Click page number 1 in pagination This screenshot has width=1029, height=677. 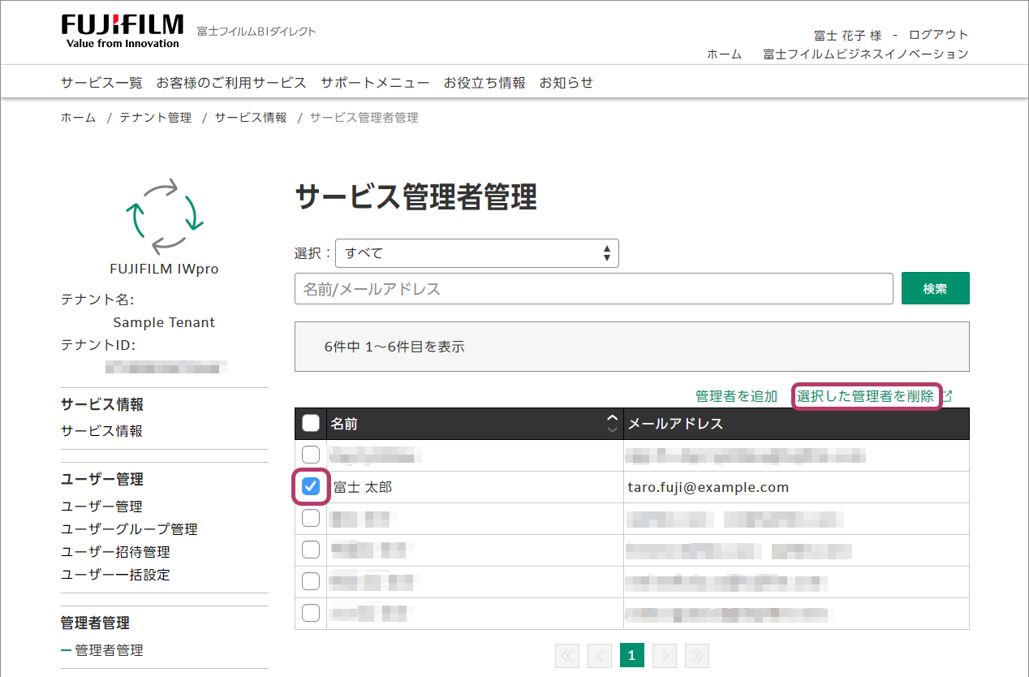pyautogui.click(x=632, y=656)
